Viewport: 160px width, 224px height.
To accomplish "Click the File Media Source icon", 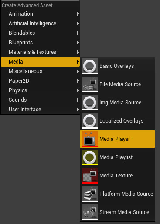I will tap(90, 84).
